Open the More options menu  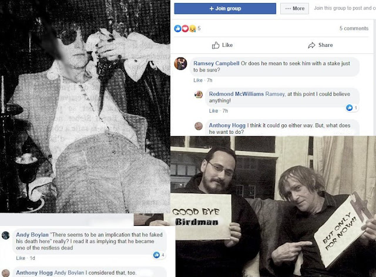[x=295, y=9]
